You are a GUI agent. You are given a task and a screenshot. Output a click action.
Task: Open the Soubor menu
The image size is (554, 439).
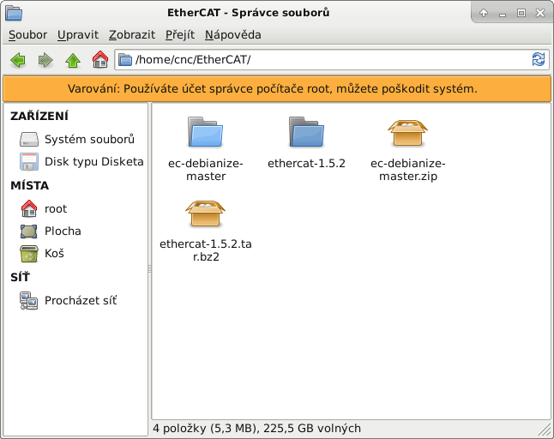tap(27, 35)
